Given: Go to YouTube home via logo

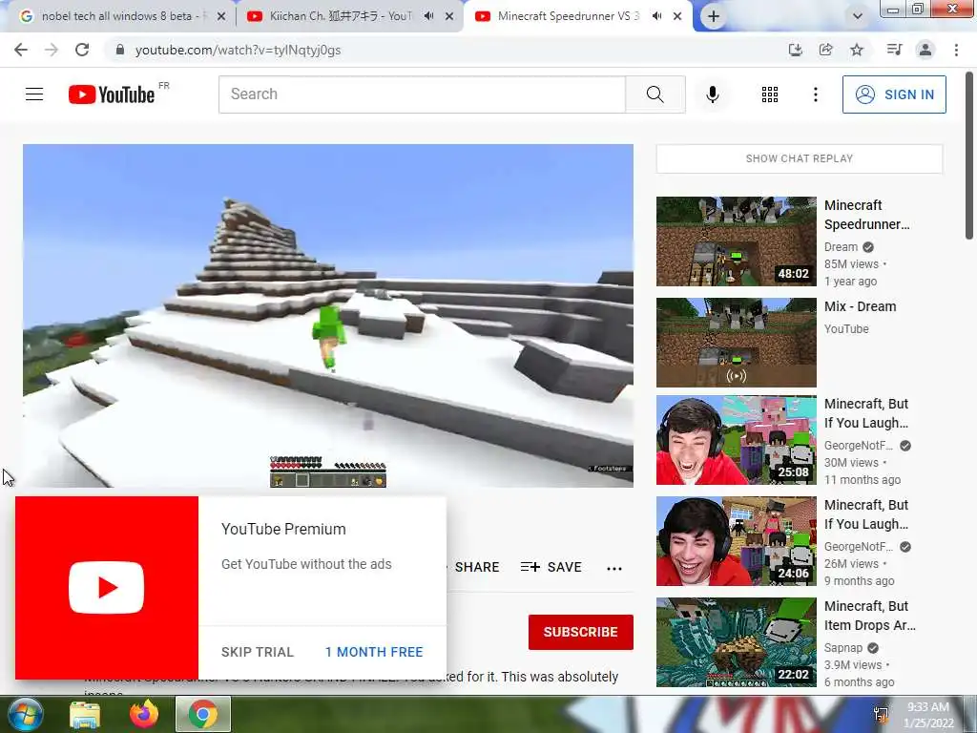Looking at the screenshot, I should coord(113,94).
